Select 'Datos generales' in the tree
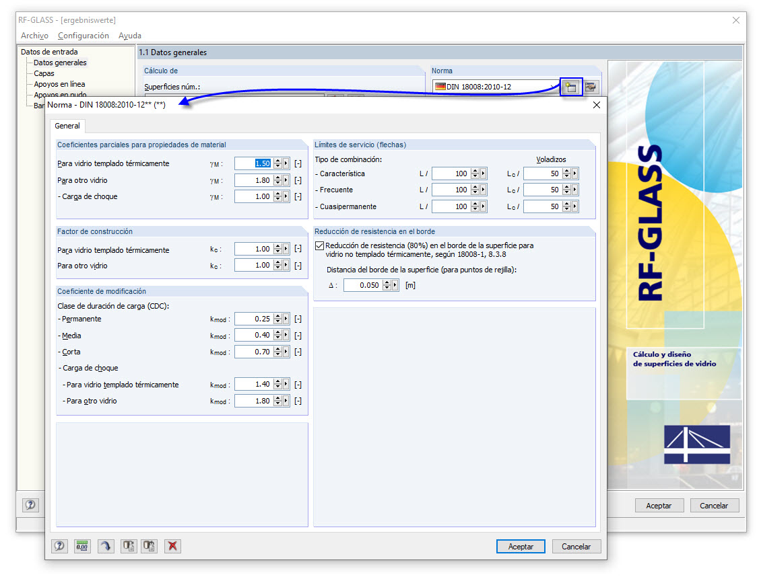759x581 pixels. click(60, 63)
